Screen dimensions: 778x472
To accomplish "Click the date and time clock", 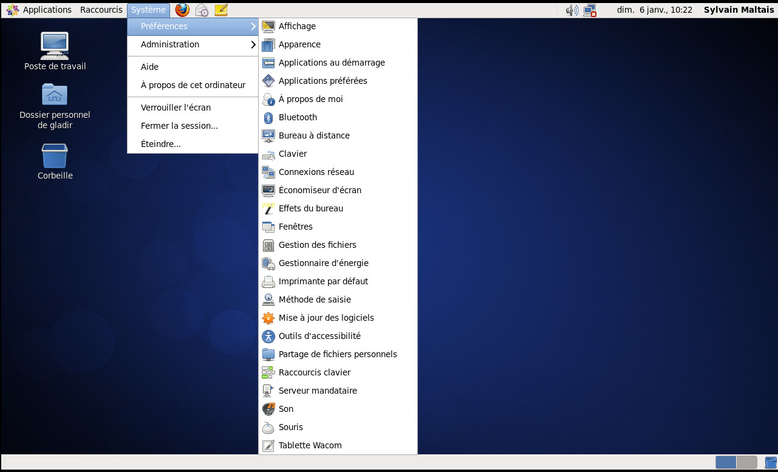I will (654, 10).
